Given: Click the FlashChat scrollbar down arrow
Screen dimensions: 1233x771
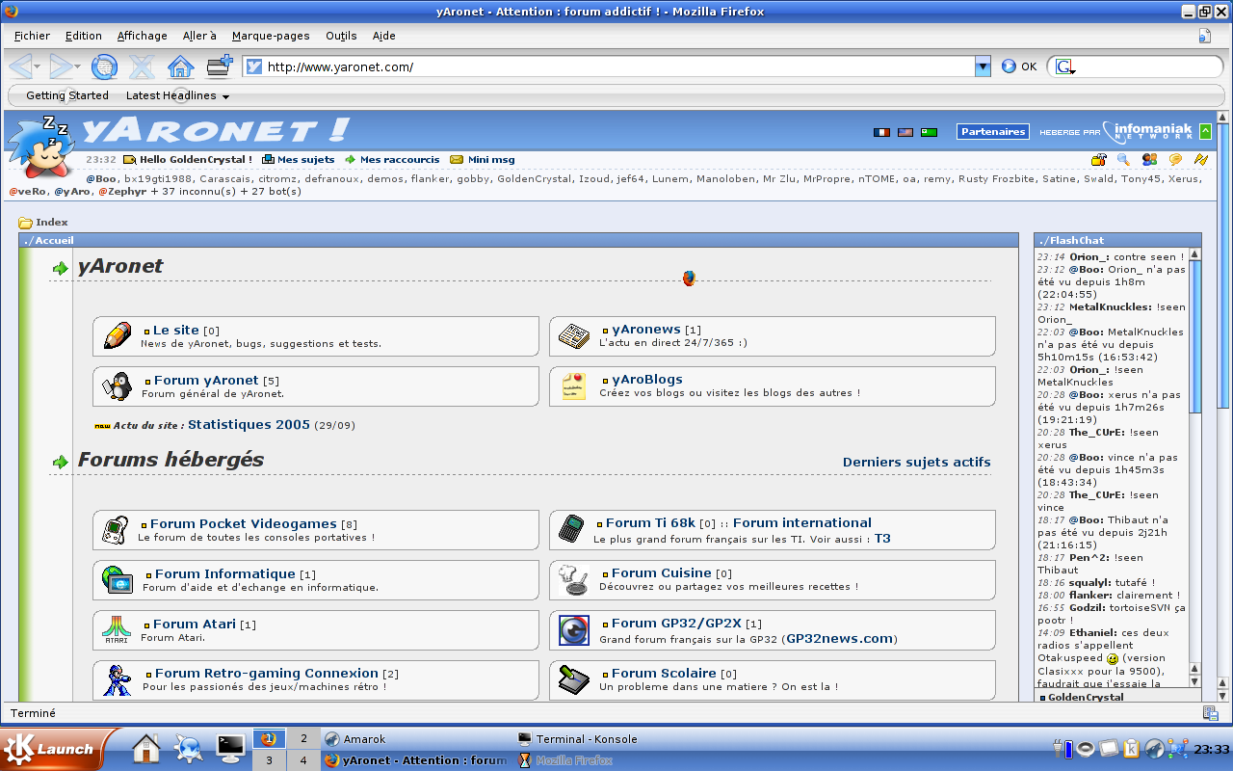Looking at the screenshot, I should pos(1195,681).
